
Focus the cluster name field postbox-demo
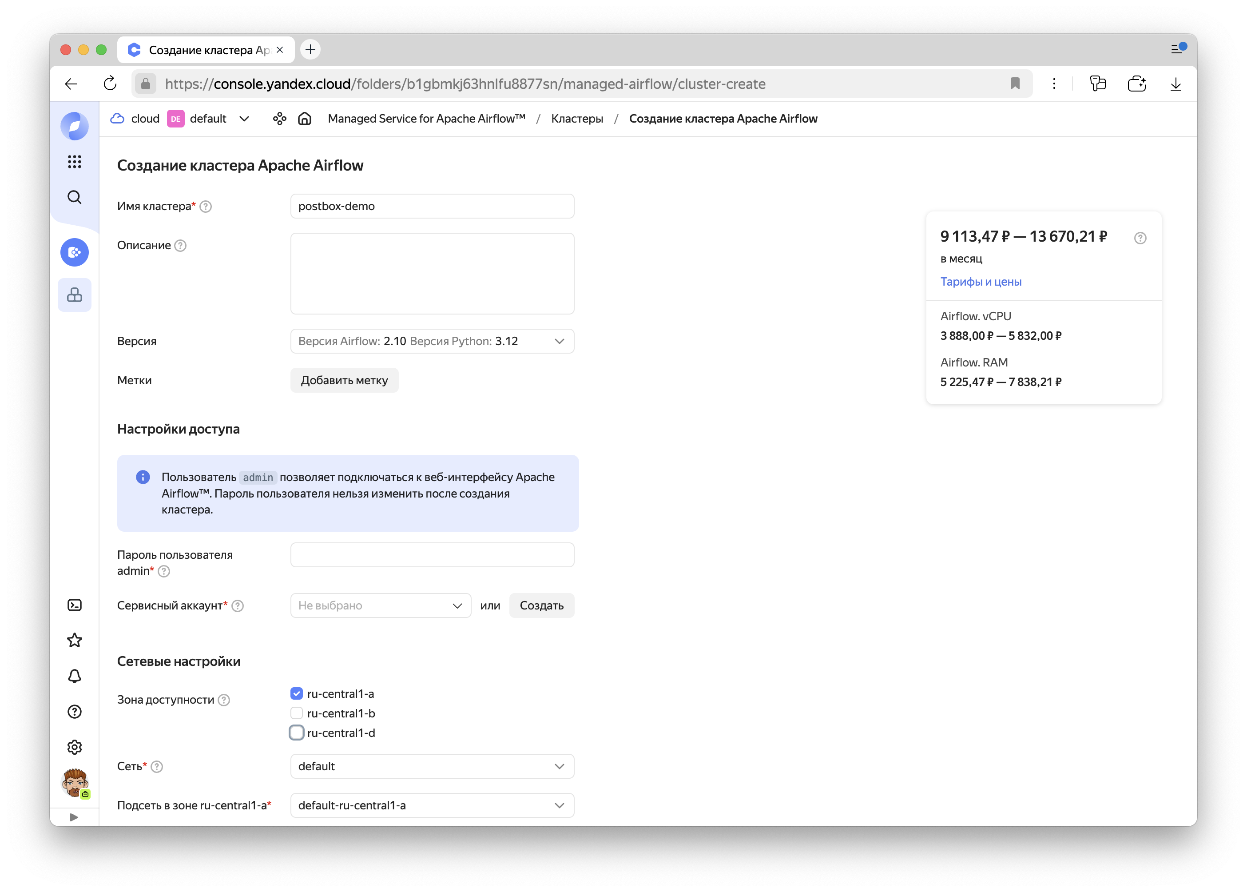tap(432, 206)
